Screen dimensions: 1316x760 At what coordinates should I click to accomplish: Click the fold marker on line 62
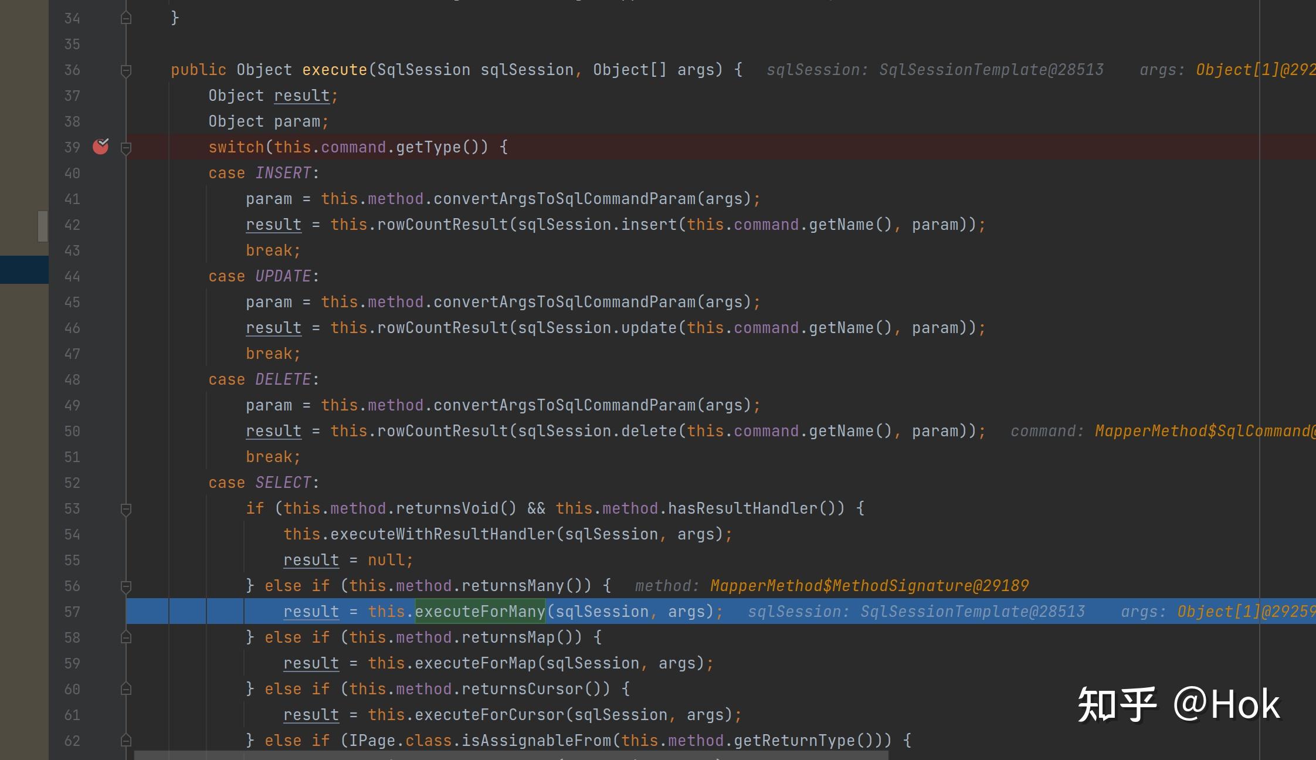[126, 741]
